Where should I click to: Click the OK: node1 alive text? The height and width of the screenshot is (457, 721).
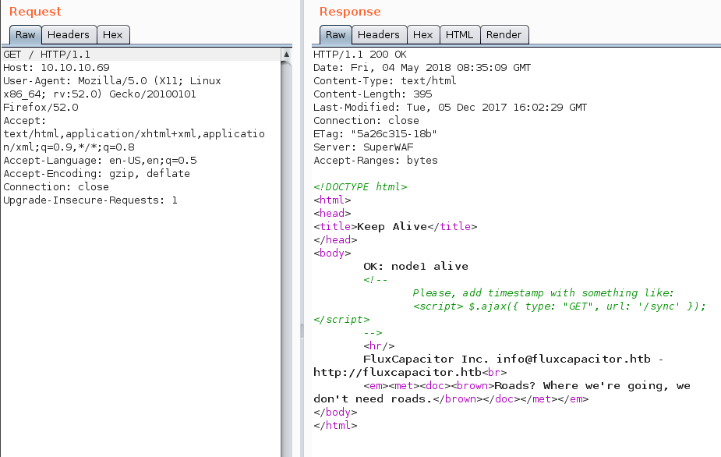click(415, 267)
